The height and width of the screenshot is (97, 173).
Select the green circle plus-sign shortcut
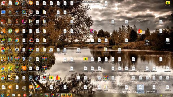coord(10,68)
